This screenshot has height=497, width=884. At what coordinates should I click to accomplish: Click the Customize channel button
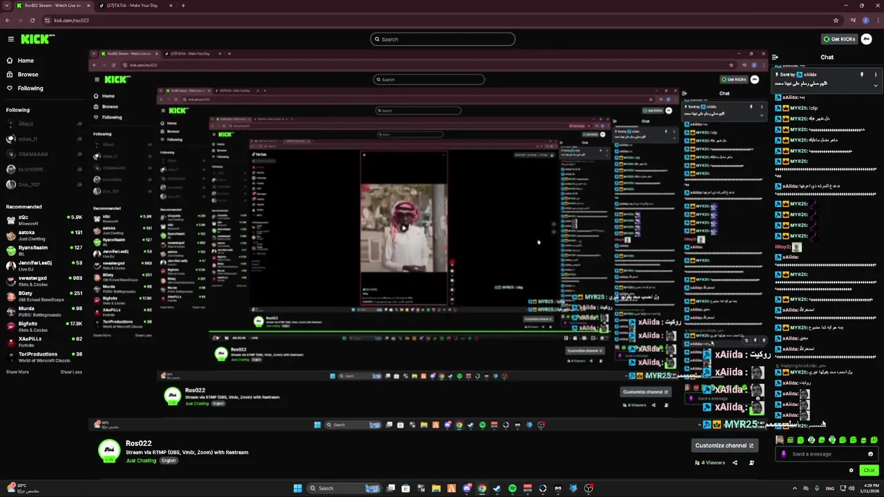(x=724, y=445)
